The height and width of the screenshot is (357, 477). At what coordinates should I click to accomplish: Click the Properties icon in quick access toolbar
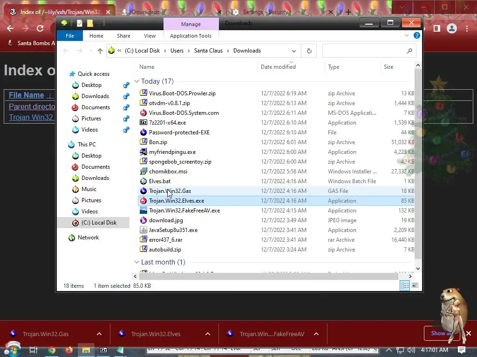point(79,23)
